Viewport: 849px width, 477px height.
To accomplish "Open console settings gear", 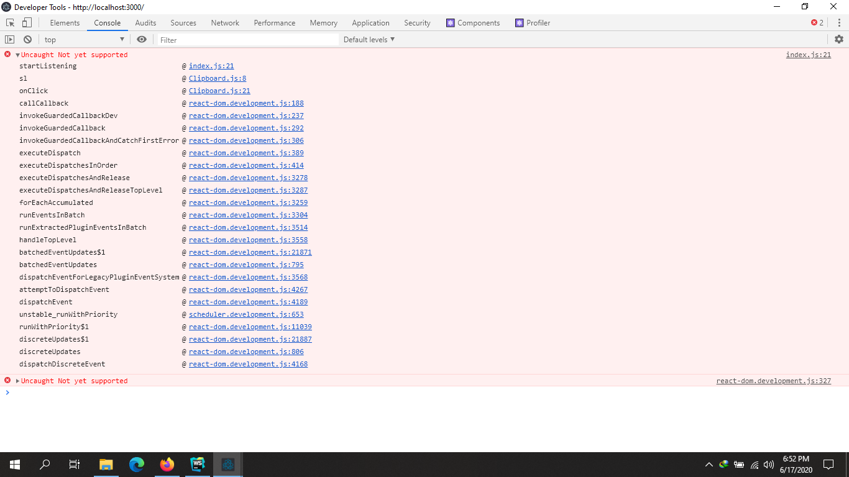I will pos(839,39).
